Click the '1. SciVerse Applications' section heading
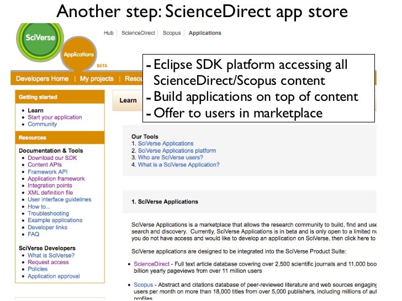 (x=165, y=202)
